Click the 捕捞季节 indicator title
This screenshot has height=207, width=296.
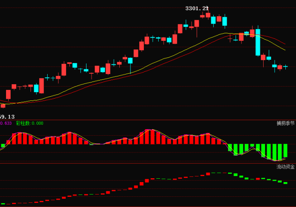[x=285, y=123]
